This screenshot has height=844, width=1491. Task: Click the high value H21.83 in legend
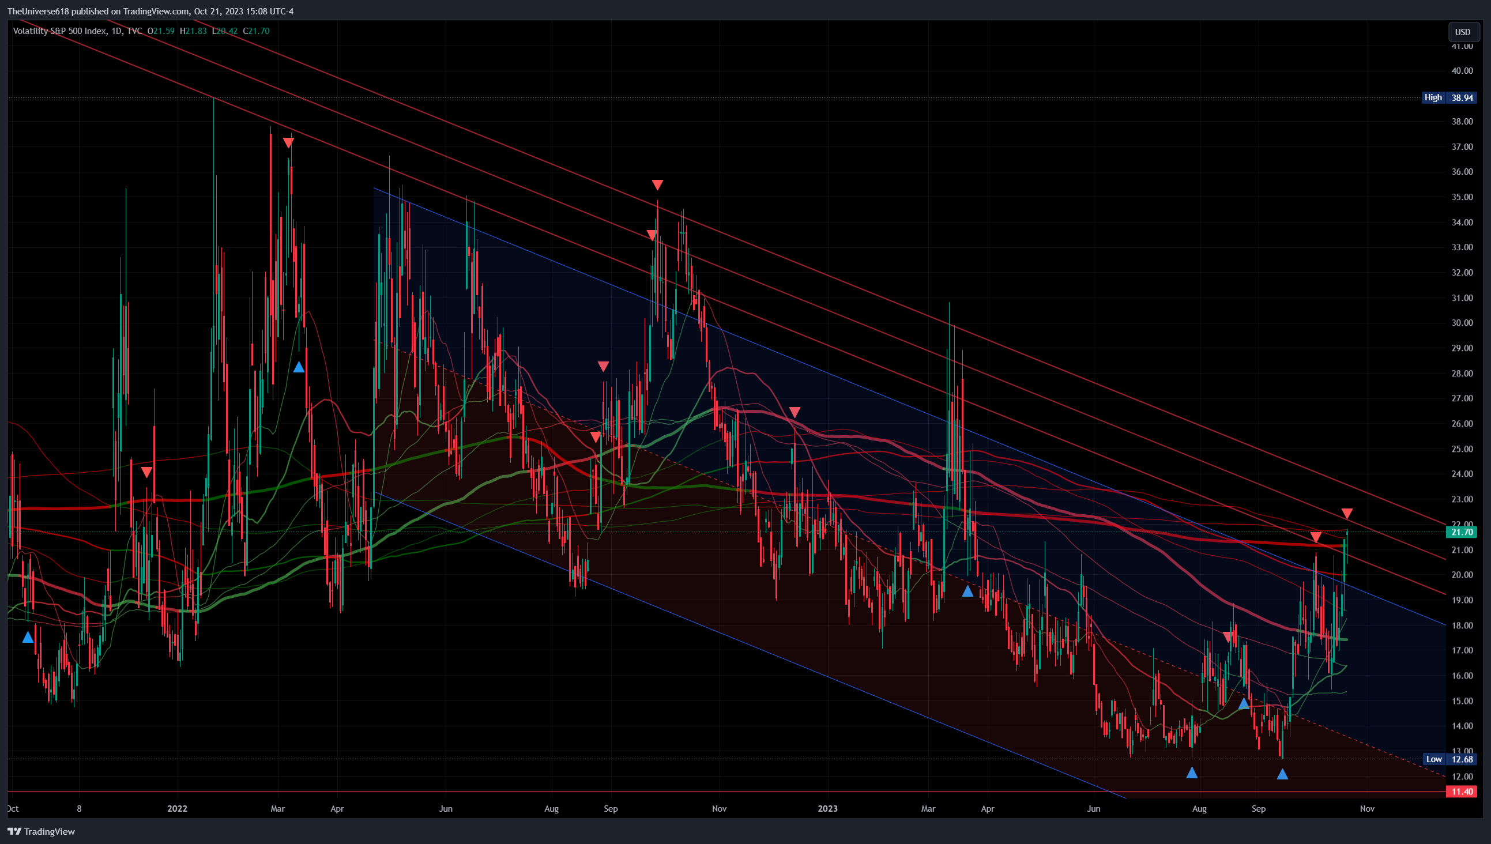click(193, 31)
